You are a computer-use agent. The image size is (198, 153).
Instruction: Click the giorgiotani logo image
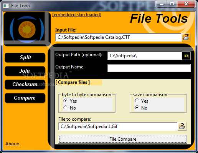(x=27, y=29)
